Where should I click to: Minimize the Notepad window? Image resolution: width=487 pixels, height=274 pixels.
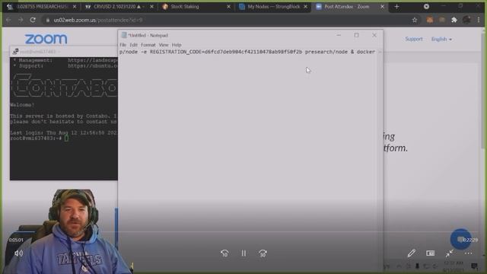click(x=339, y=35)
